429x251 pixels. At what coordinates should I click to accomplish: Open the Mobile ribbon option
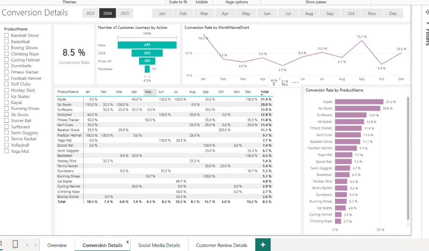pos(202,2)
